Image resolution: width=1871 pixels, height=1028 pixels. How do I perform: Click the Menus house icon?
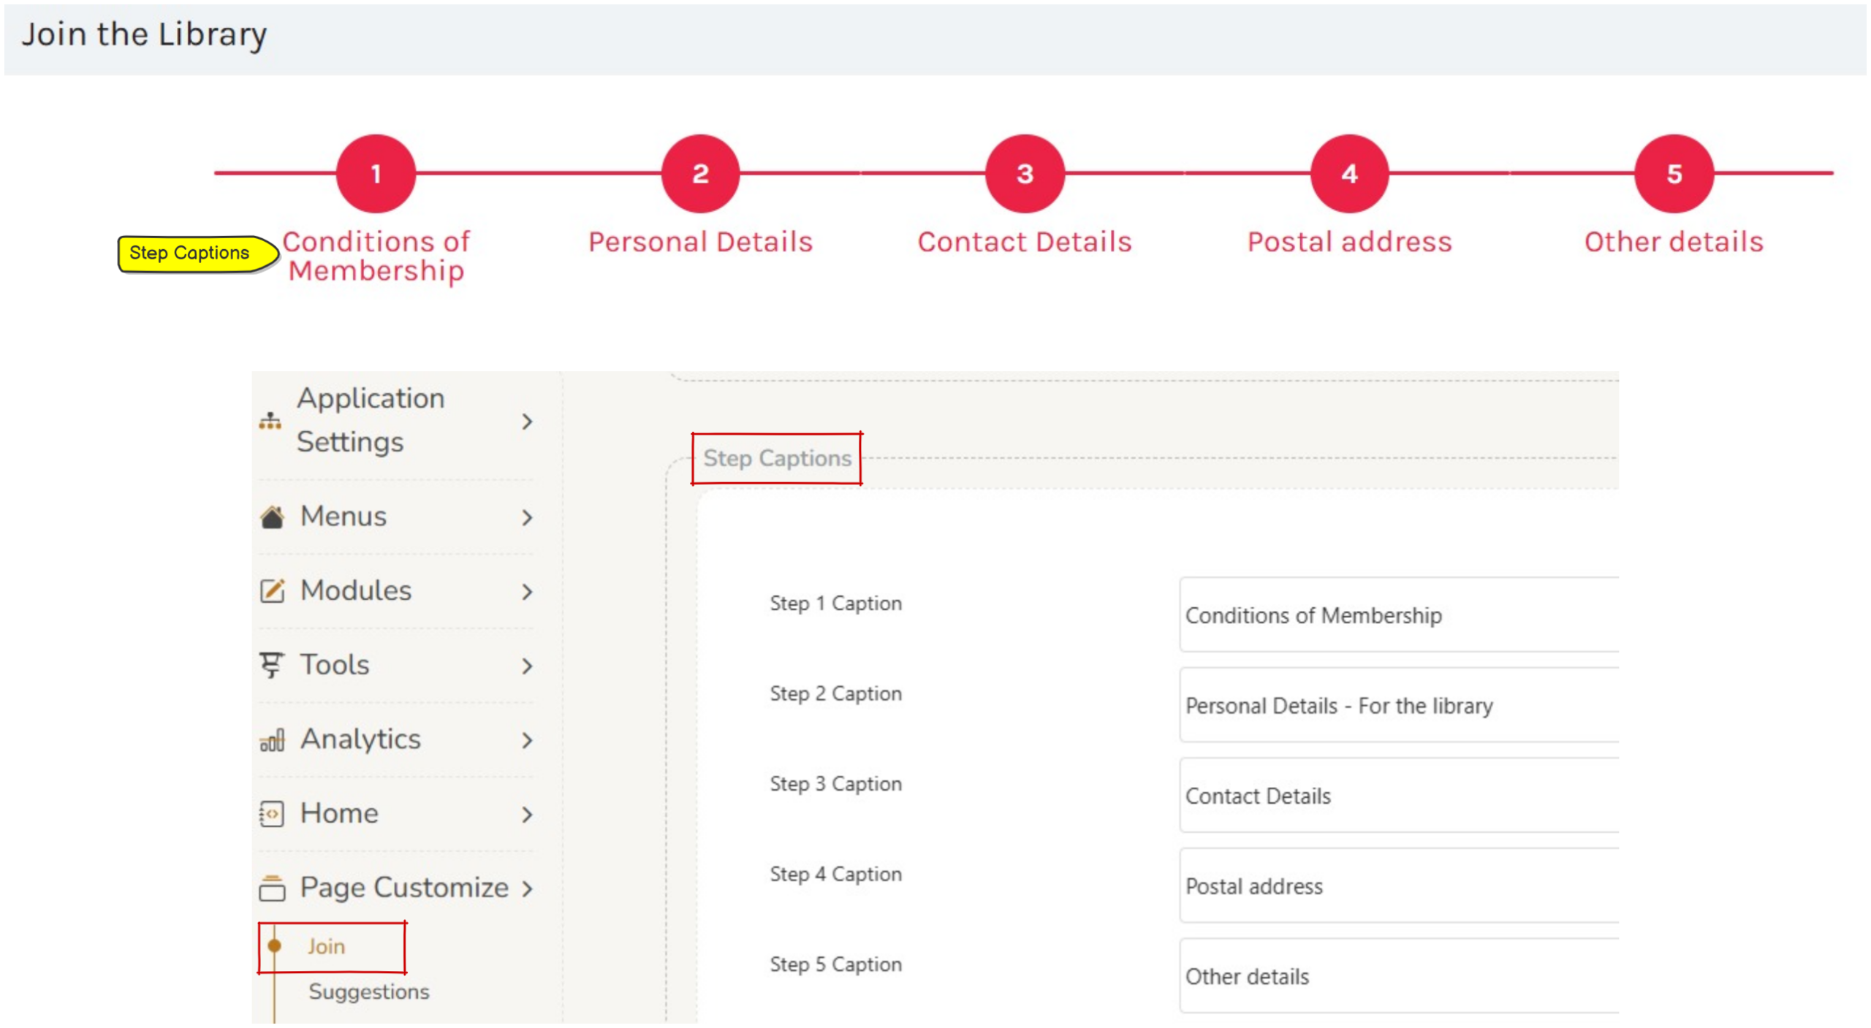tap(272, 517)
